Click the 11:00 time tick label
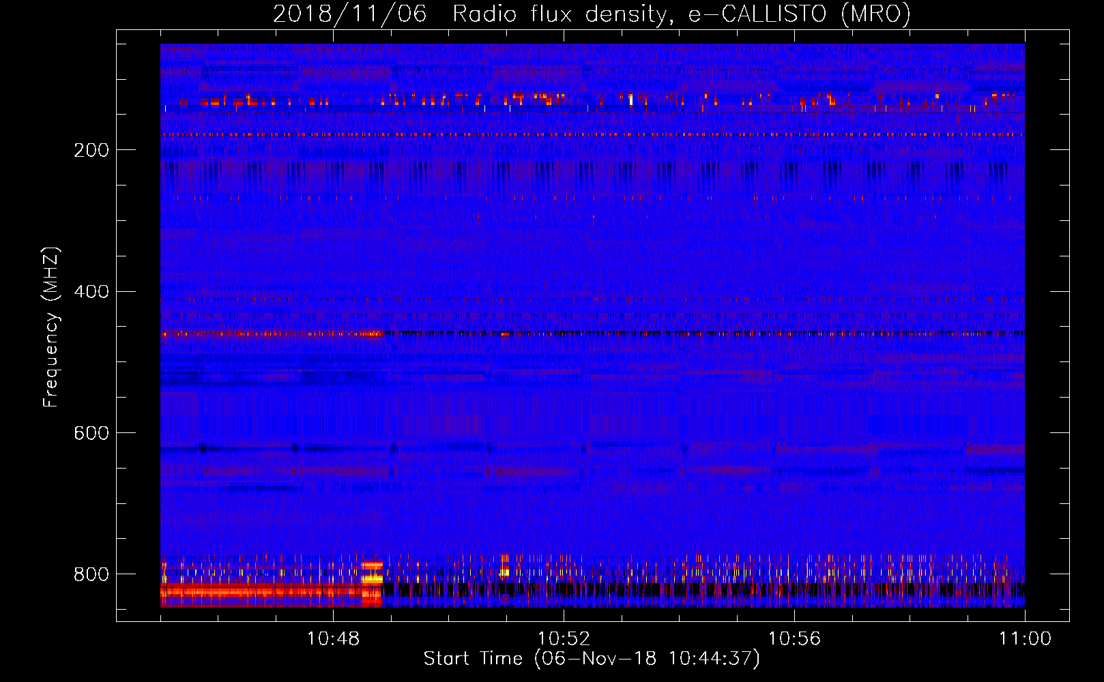Image resolution: width=1104 pixels, height=682 pixels. tap(1025, 639)
